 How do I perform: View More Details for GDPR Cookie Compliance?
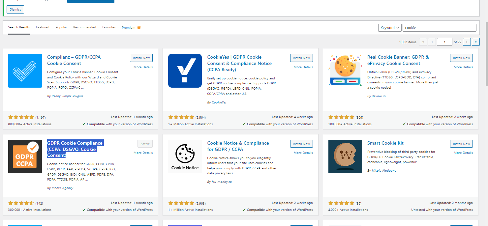pos(143,153)
